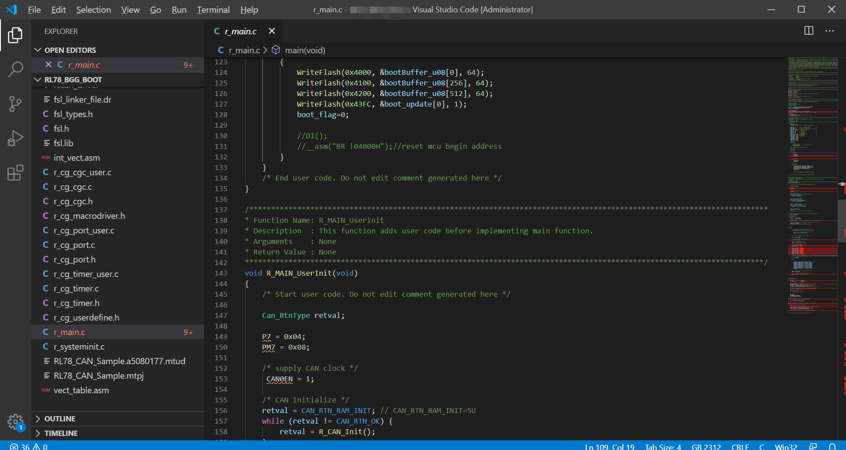
Task: Open the Manage gear icon
Action: [x=15, y=422]
